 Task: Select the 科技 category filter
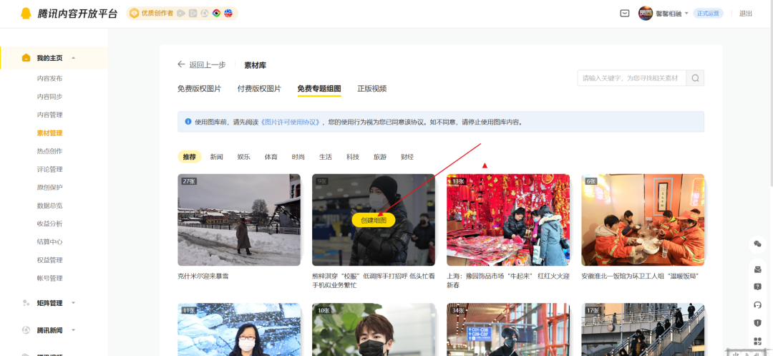pyautogui.click(x=352, y=157)
